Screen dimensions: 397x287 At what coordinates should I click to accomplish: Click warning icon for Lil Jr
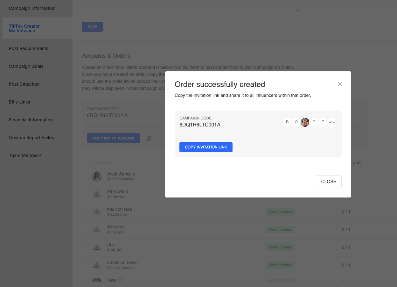pos(97,247)
